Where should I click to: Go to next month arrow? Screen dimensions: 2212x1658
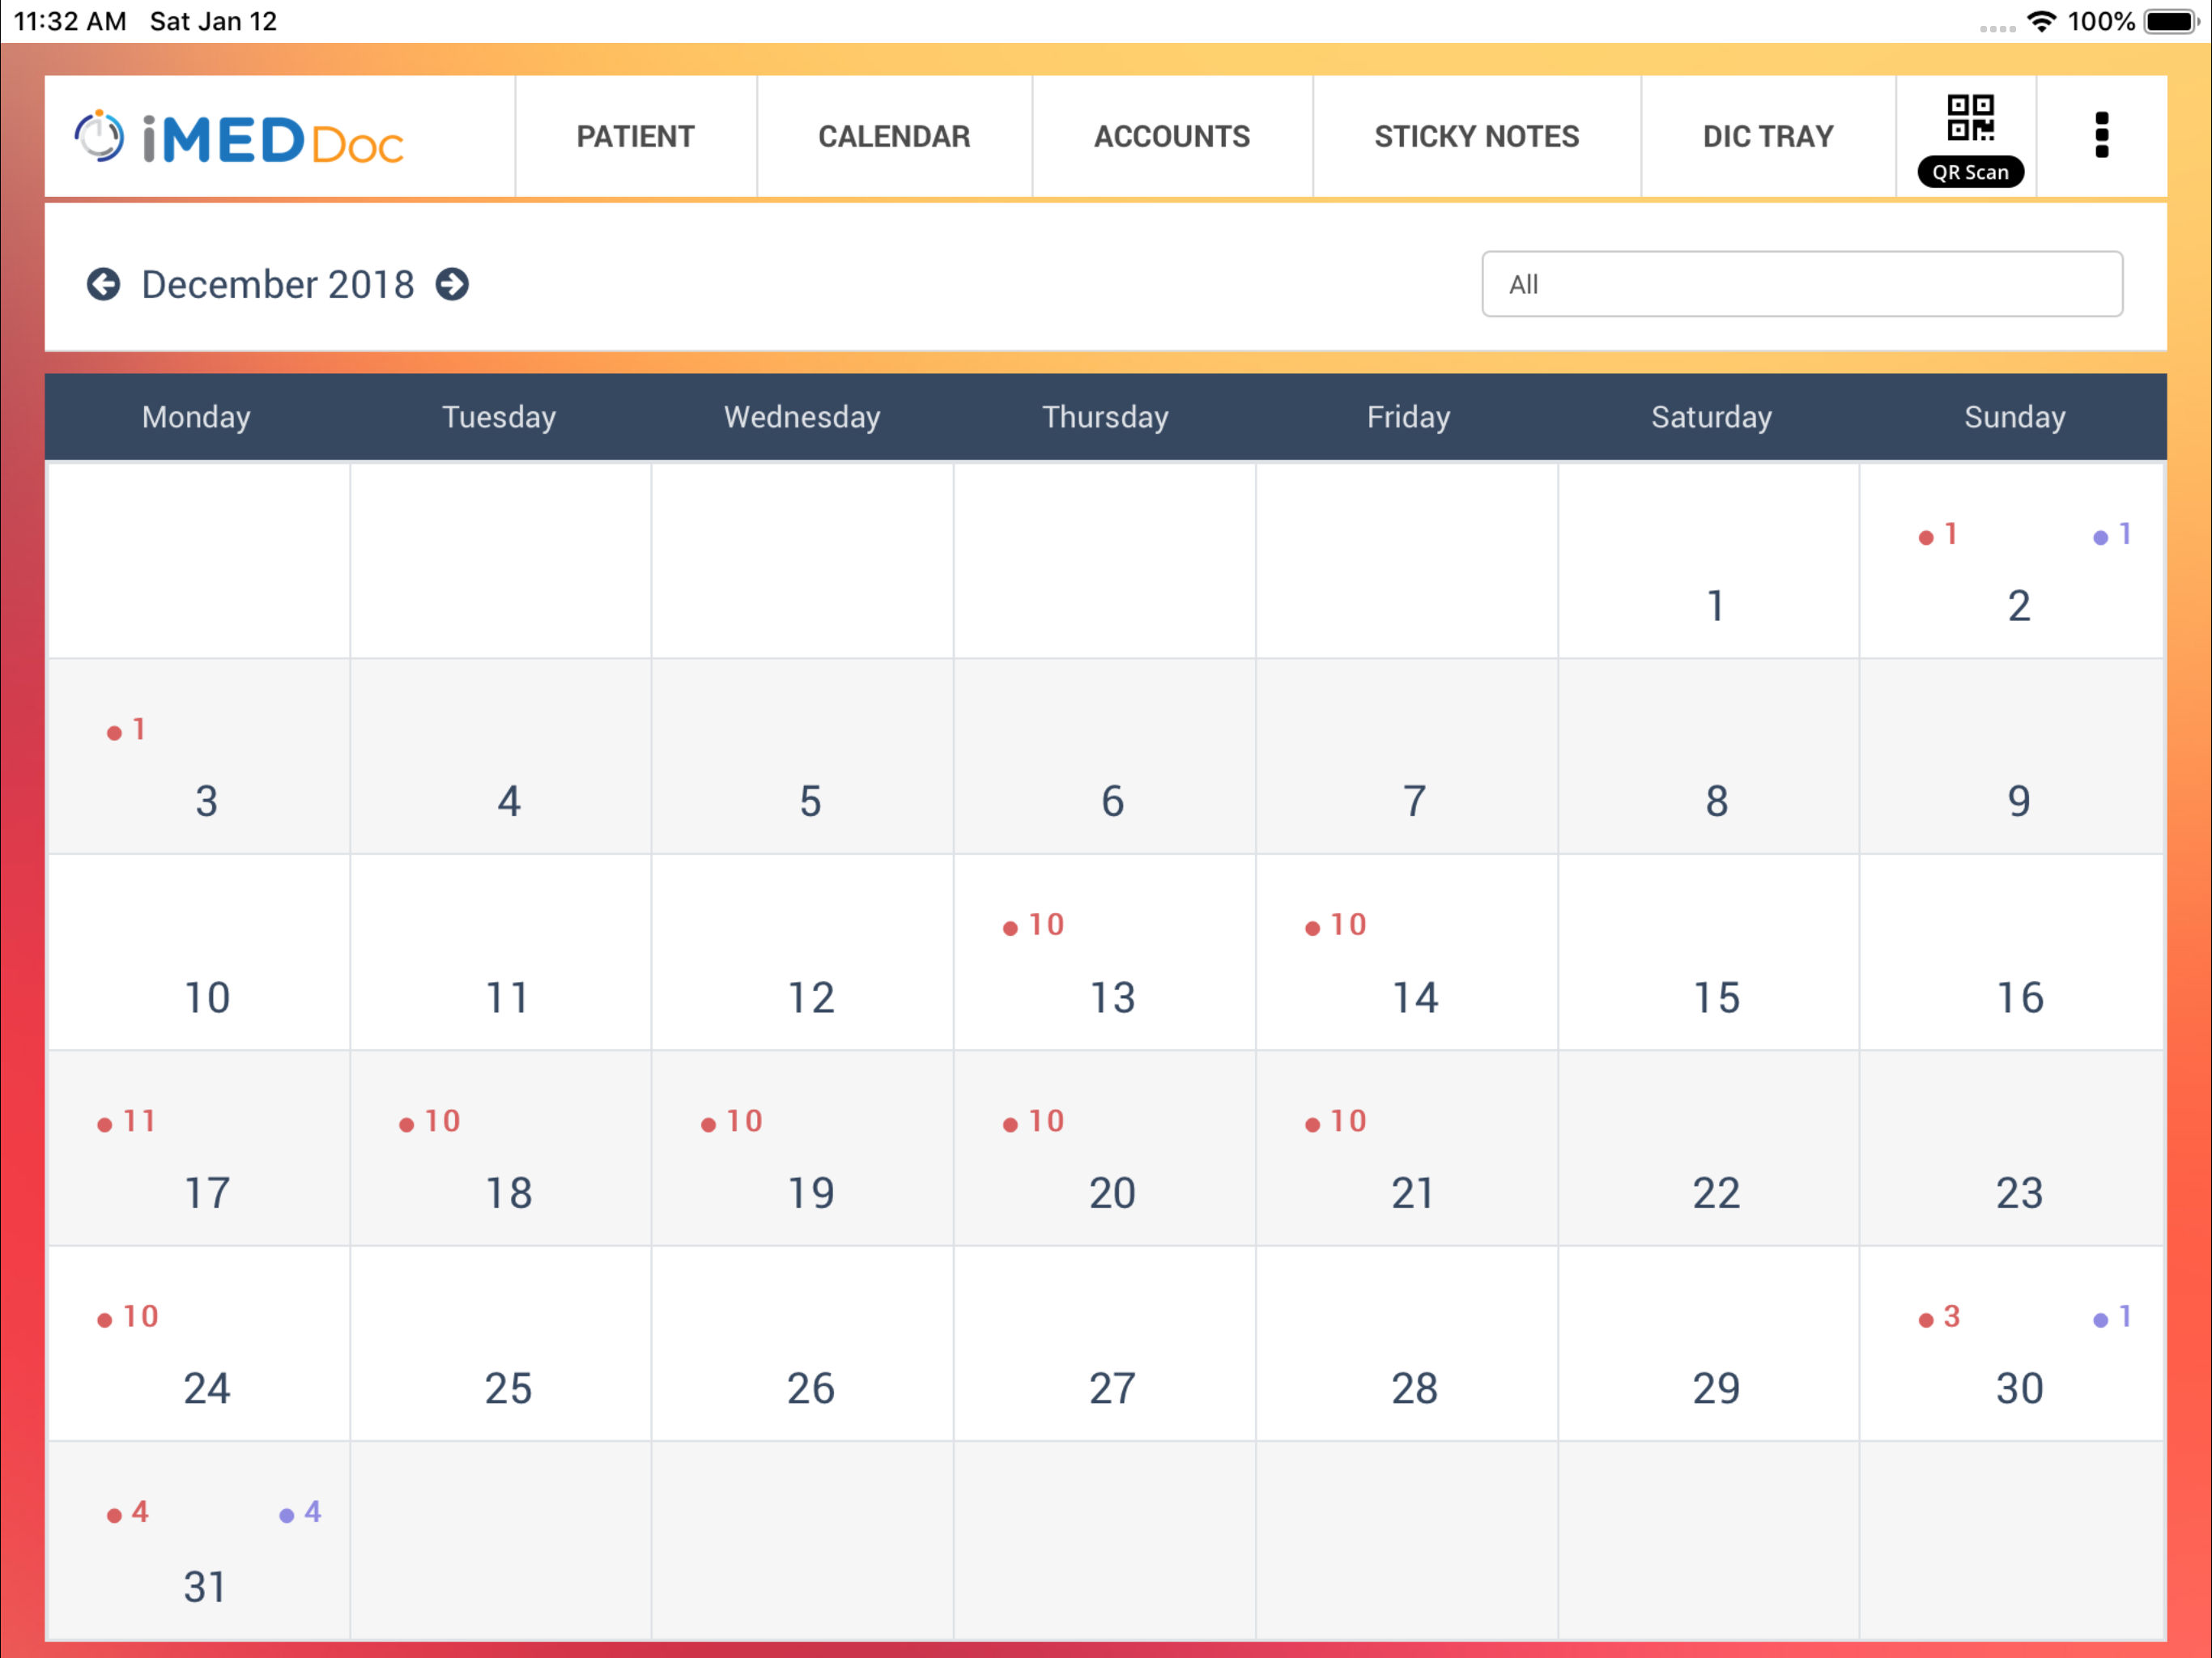(x=452, y=284)
